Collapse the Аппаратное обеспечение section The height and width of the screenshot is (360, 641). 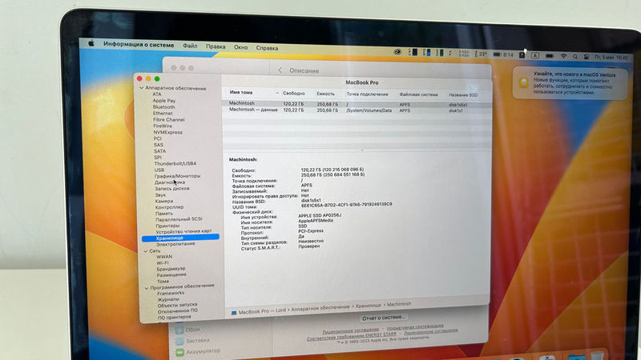[142, 88]
